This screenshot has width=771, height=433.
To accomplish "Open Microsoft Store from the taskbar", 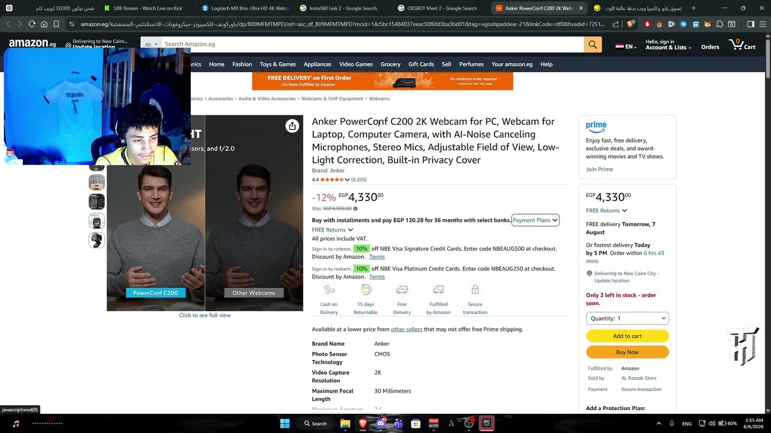I will (x=416, y=423).
